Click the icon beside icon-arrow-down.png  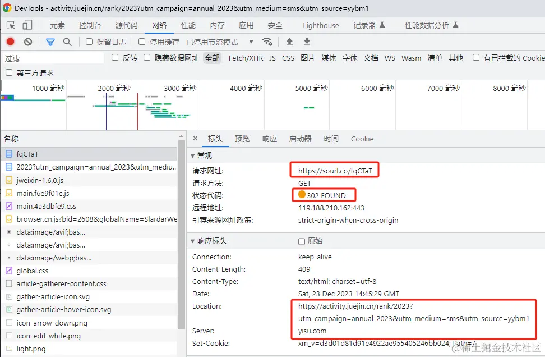point(9,323)
